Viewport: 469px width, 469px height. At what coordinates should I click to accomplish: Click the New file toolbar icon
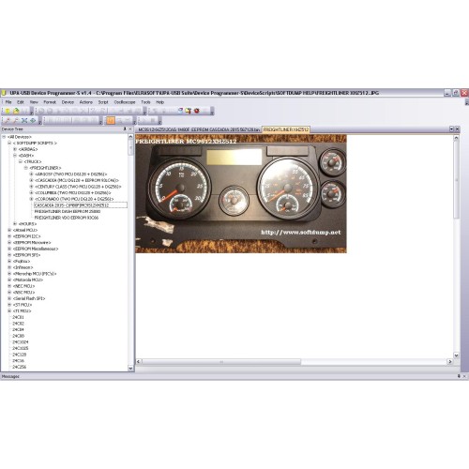point(8,111)
